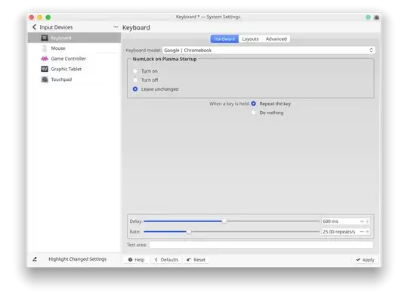Switch to the Layouts tab
Screen dimensions: 408x297
(x=250, y=39)
